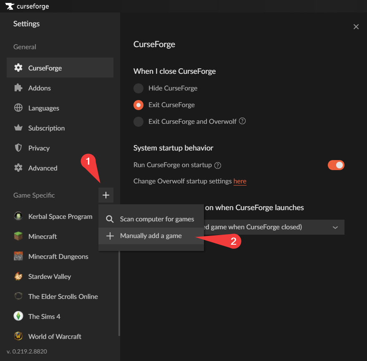Select the Exit CurseForge radio button
The height and width of the screenshot is (361, 367).
(138, 105)
